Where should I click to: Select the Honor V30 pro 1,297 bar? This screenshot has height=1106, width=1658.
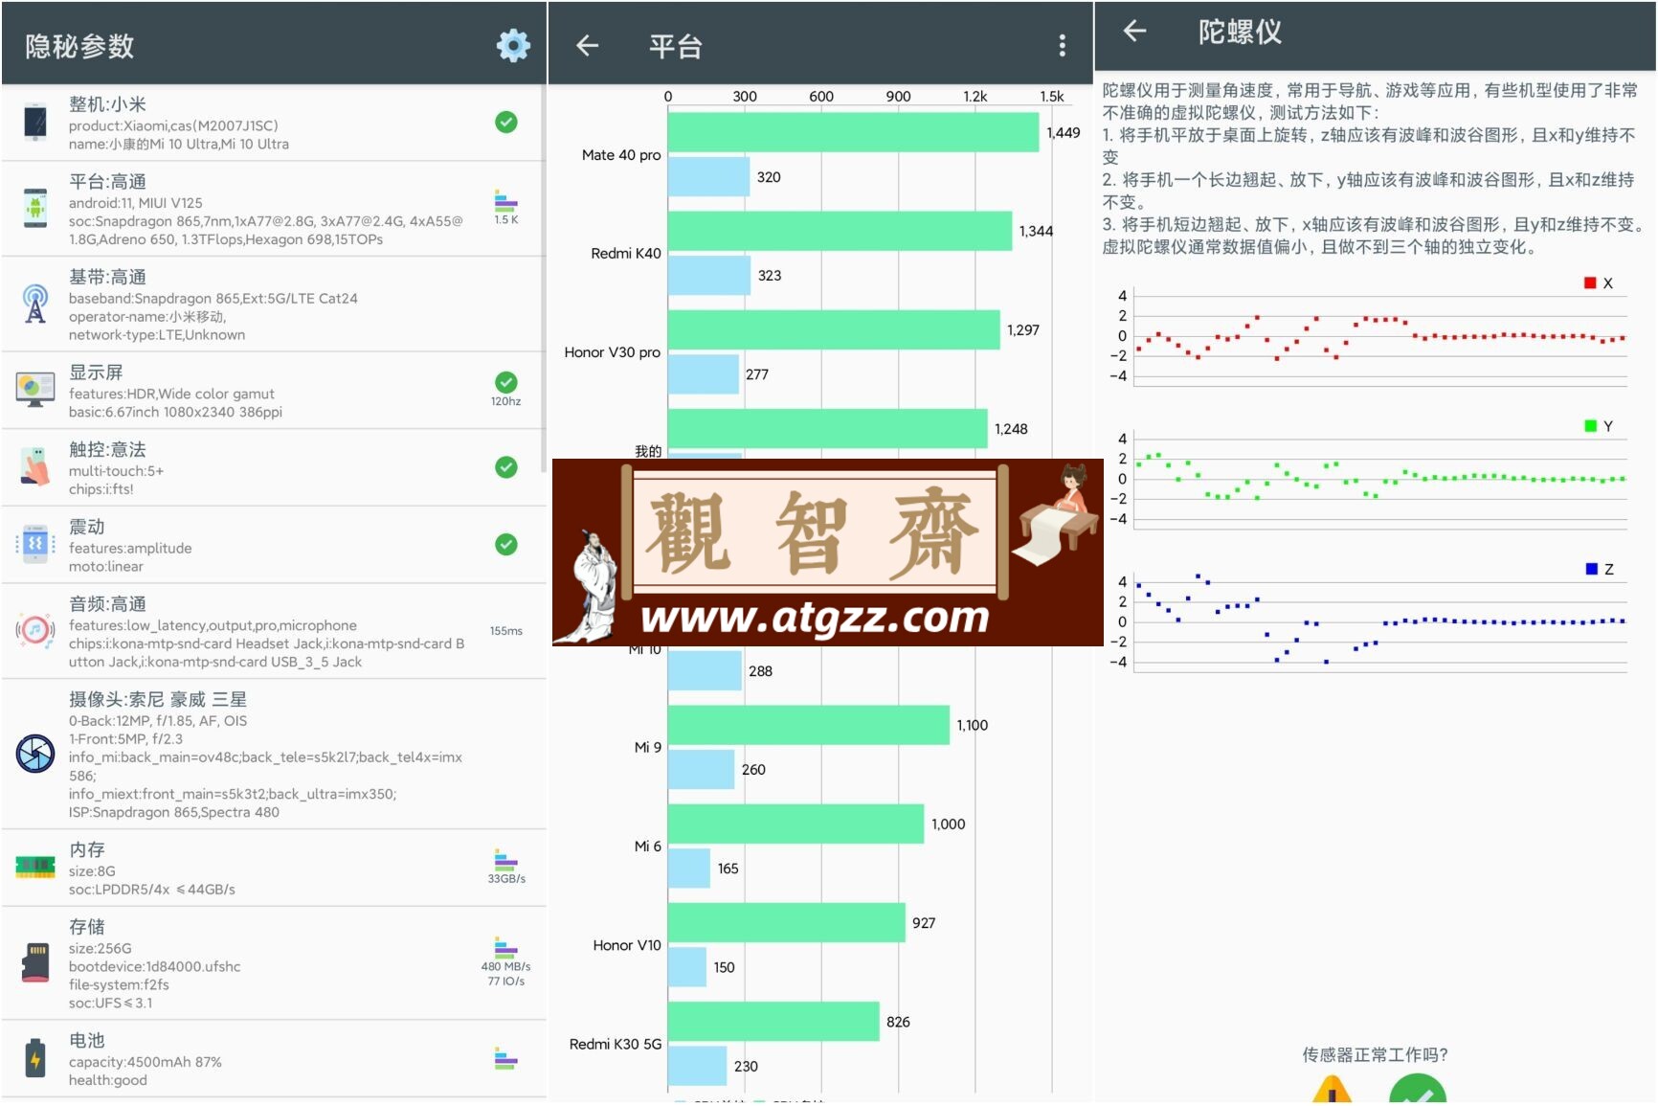[834, 329]
